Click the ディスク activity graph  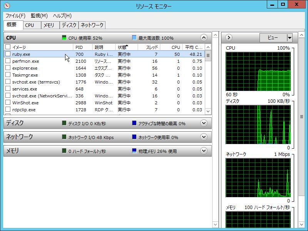coord(258,124)
